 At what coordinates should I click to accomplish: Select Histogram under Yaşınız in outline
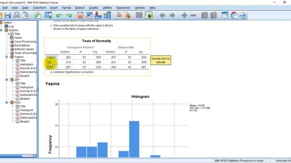point(27,64)
